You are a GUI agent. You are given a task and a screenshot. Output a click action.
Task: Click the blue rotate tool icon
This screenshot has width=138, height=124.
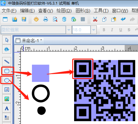tap(7, 49)
